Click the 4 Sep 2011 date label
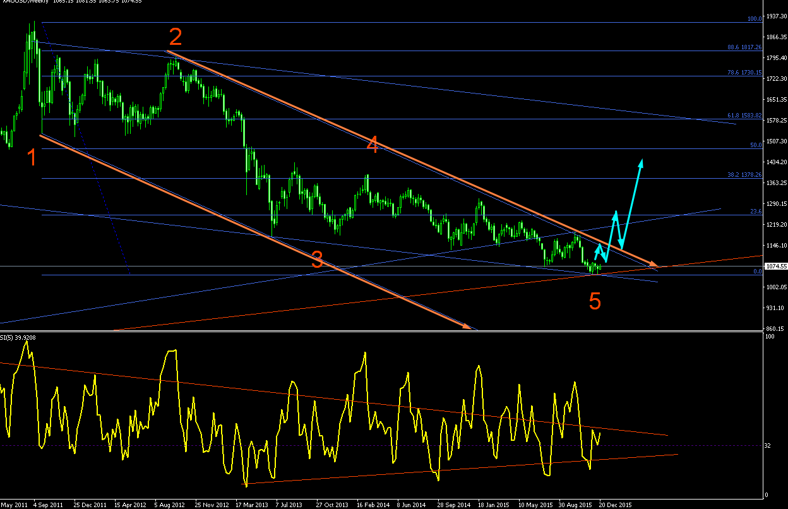The width and height of the screenshot is (788, 509). pos(48,505)
